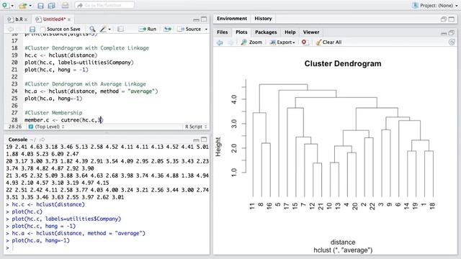Minimize the Console pane
Viewport: 461px width, 259px height.
tap(196, 140)
